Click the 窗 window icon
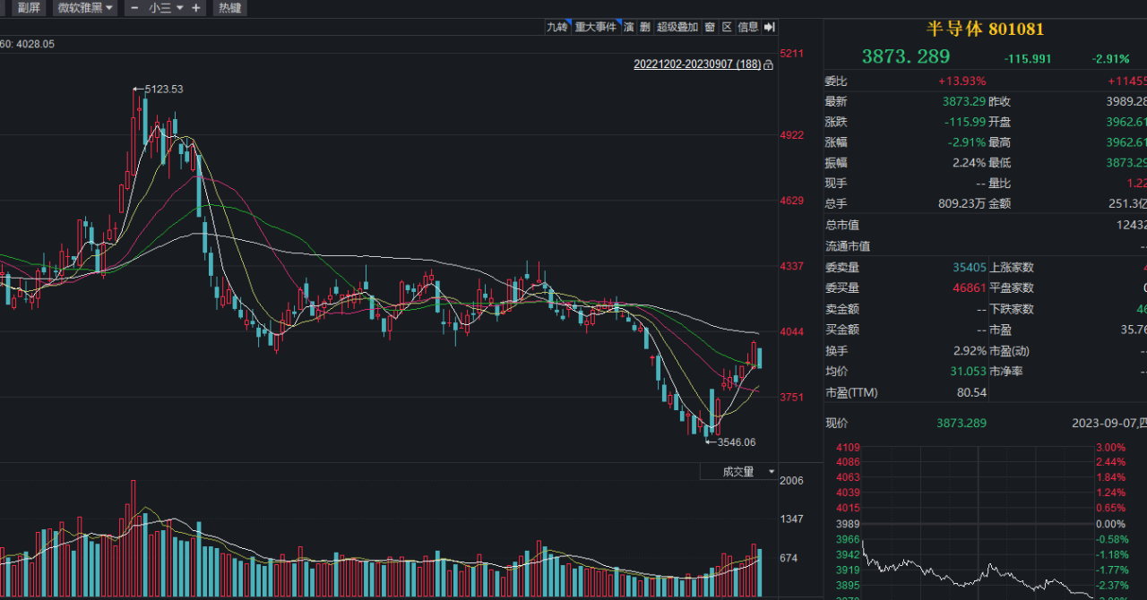Image resolution: width=1147 pixels, height=600 pixels. [x=710, y=28]
